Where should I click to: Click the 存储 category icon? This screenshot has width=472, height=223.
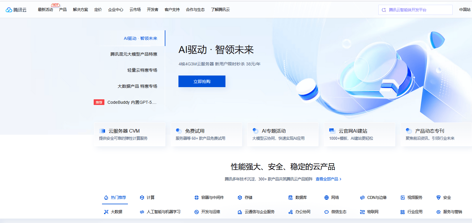[x=240, y=197]
